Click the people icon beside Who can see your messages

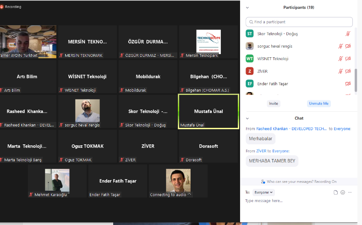[263, 181]
